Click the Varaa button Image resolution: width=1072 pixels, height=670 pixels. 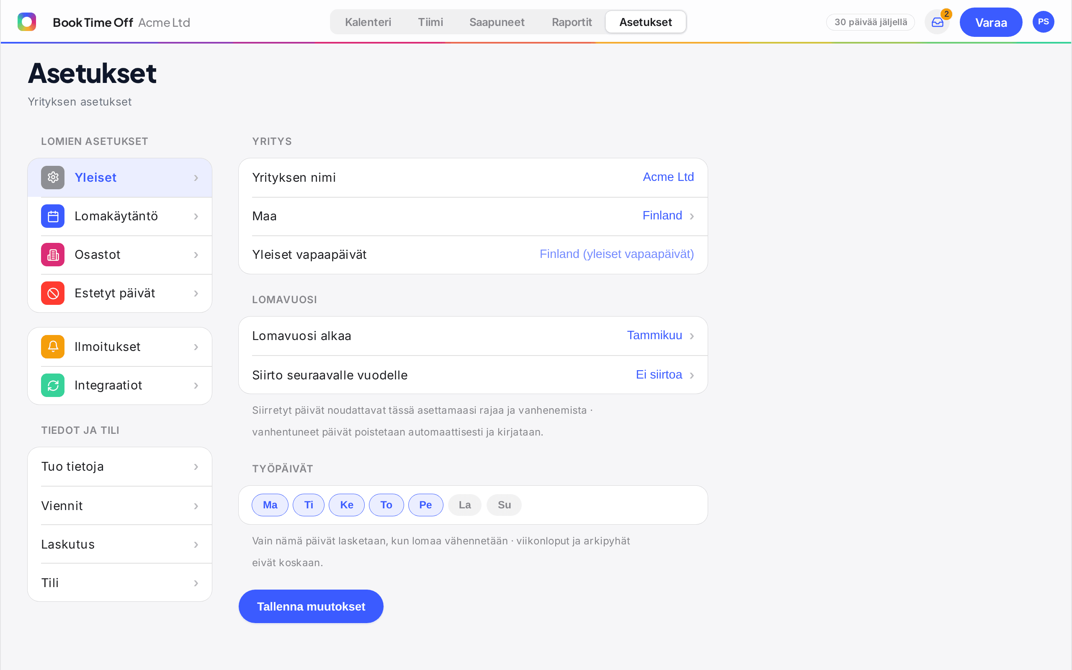click(x=991, y=22)
